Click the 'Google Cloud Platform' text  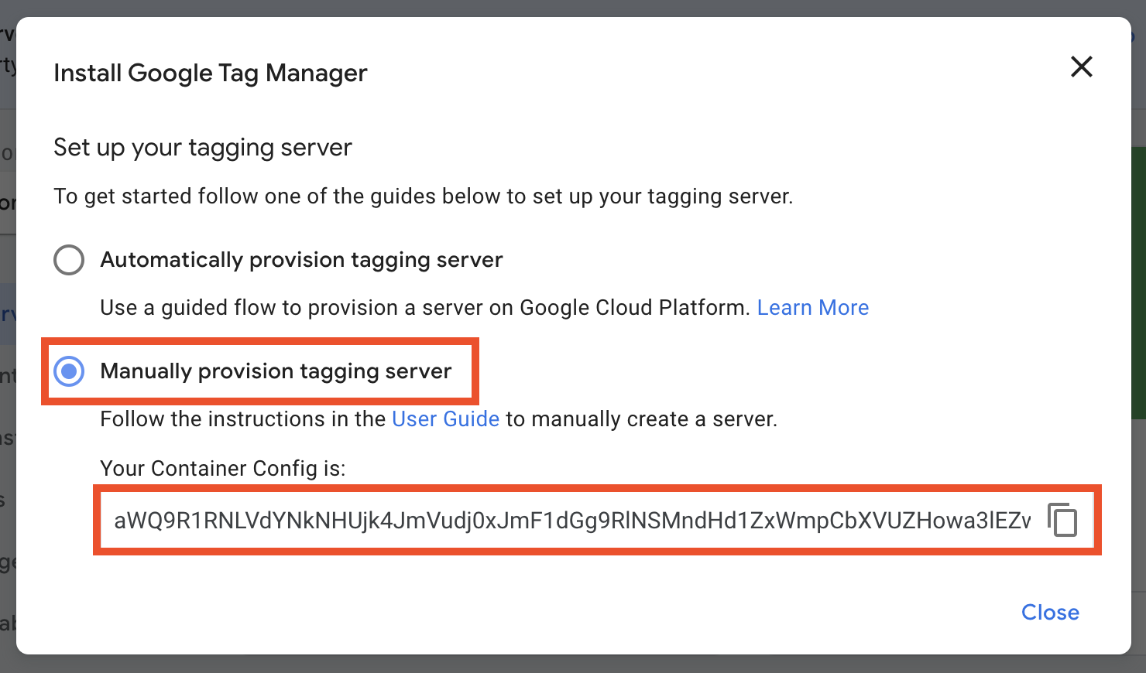[x=632, y=308]
